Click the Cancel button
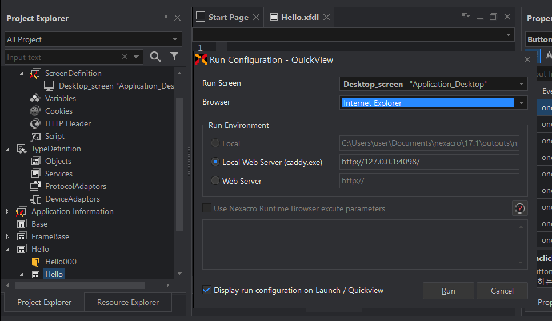Image resolution: width=552 pixels, height=321 pixels. [502, 291]
